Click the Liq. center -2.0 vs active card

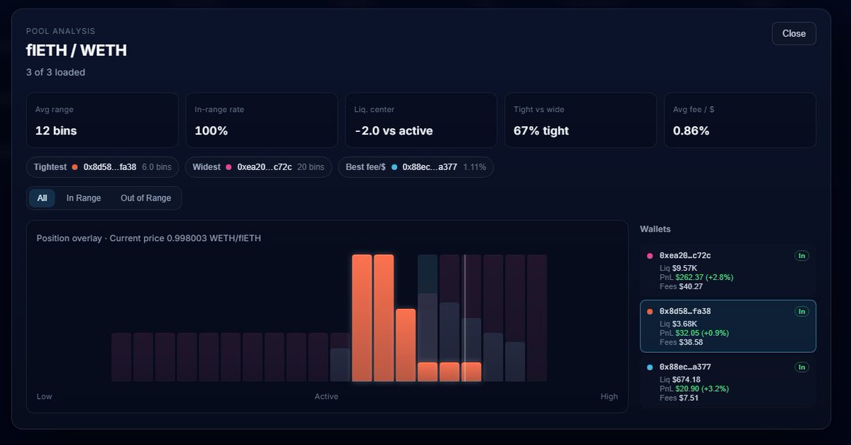point(421,120)
